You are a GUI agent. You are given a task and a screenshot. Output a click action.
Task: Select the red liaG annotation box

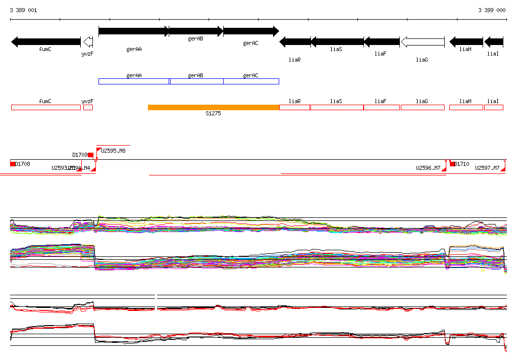(423, 107)
